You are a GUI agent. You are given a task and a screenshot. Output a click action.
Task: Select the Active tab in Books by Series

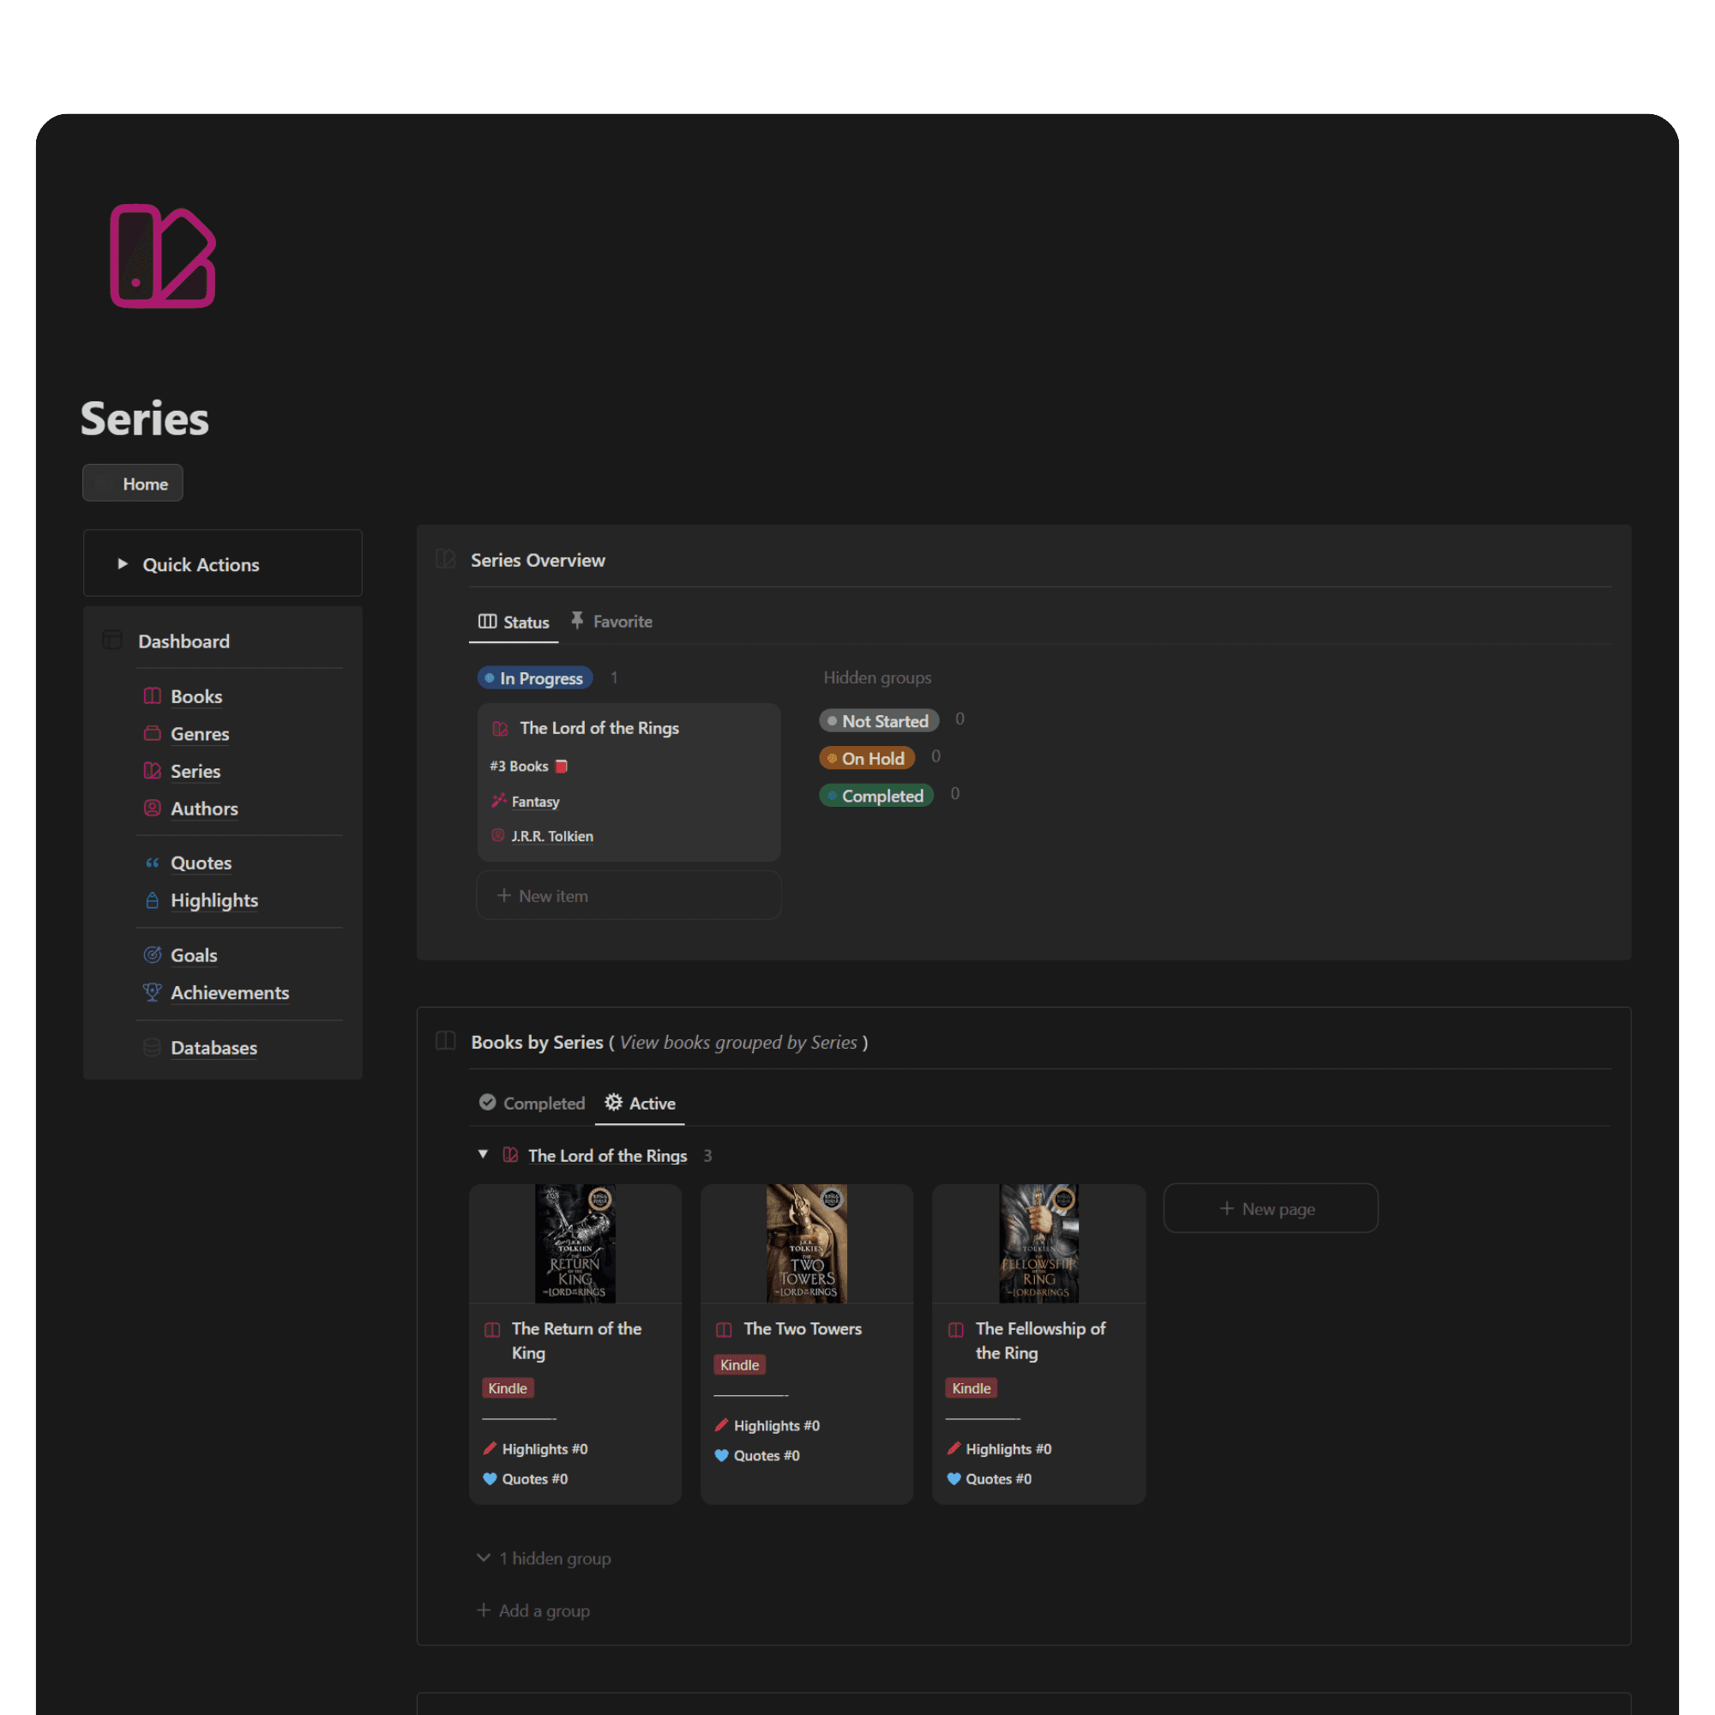pyautogui.click(x=640, y=1103)
